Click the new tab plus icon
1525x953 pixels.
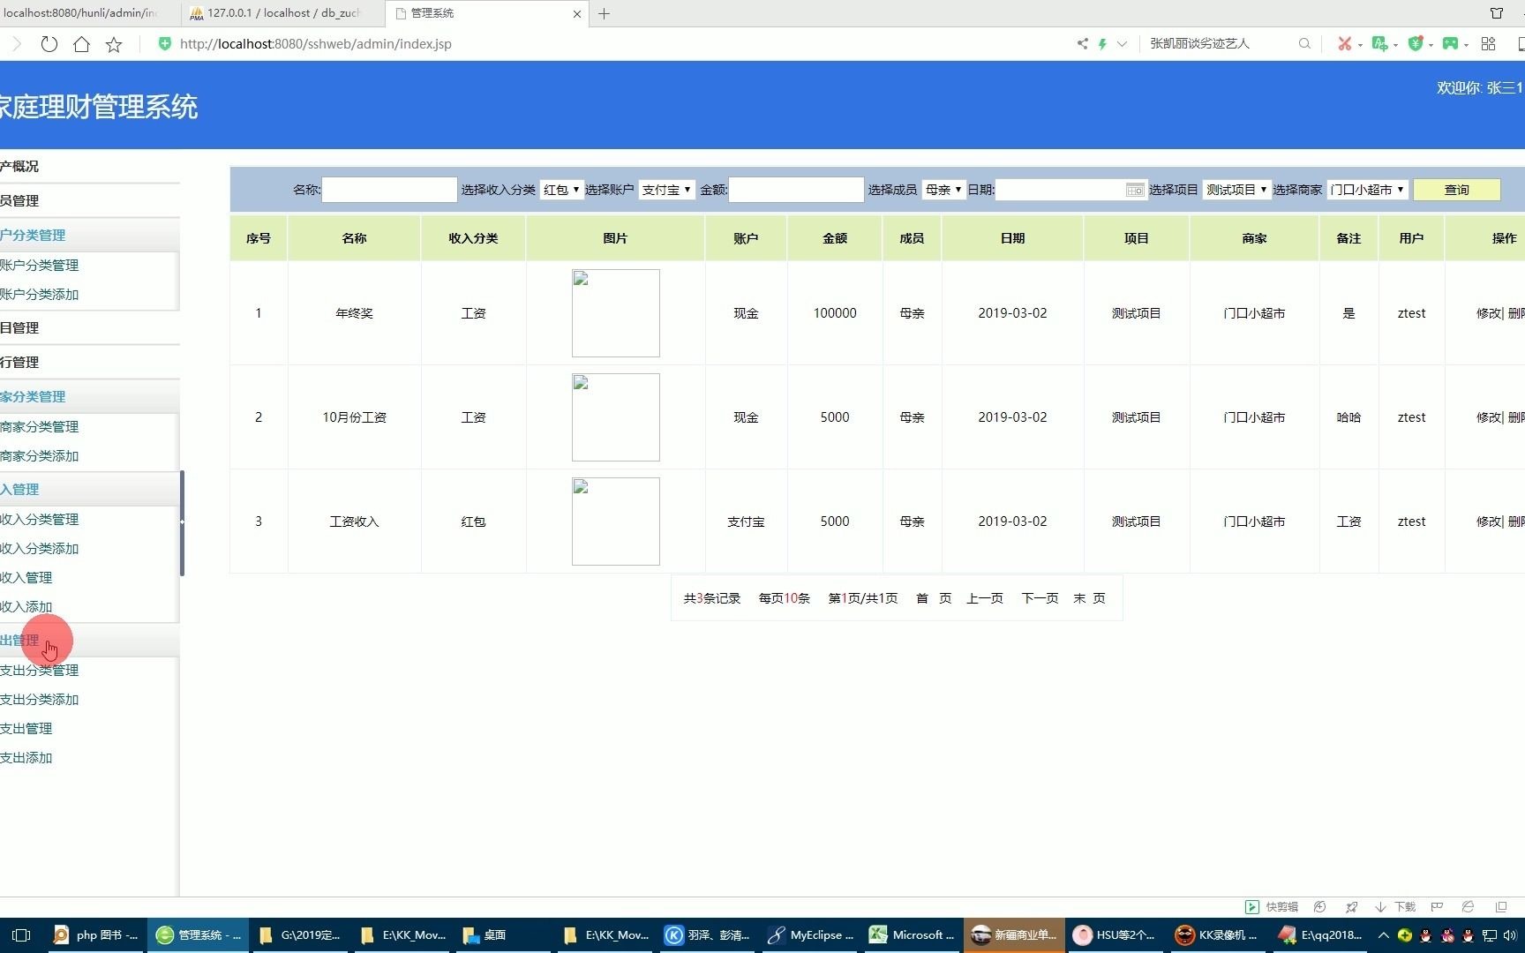[x=604, y=13]
